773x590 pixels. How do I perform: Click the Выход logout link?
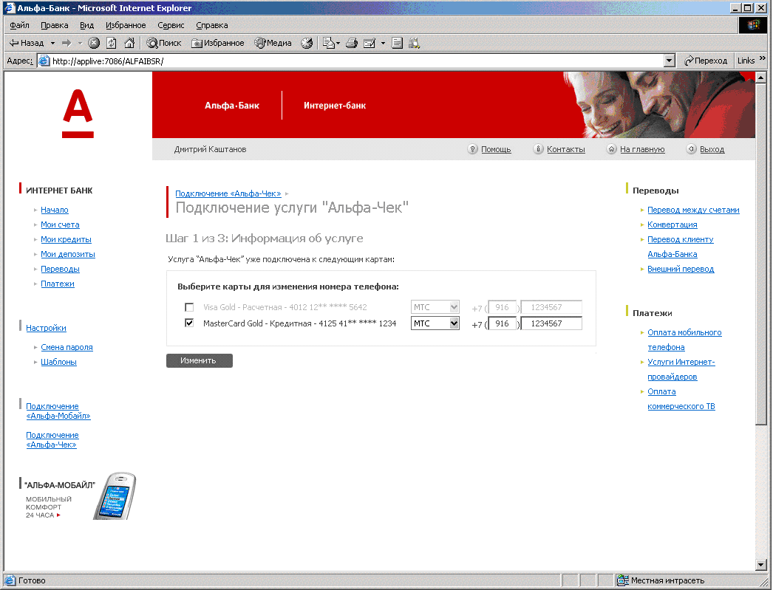(x=712, y=149)
